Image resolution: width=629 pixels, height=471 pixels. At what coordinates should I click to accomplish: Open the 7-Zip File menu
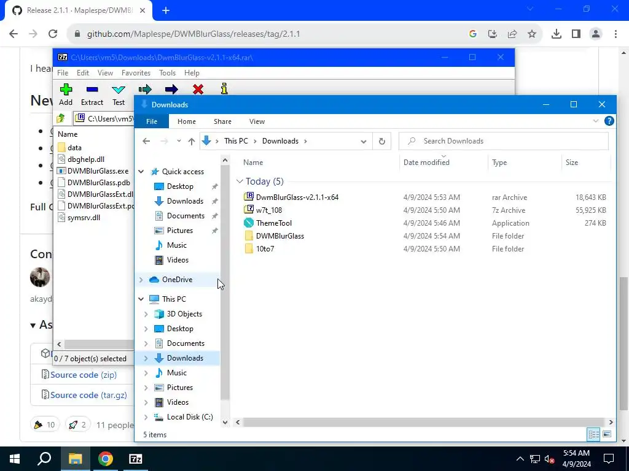click(63, 73)
